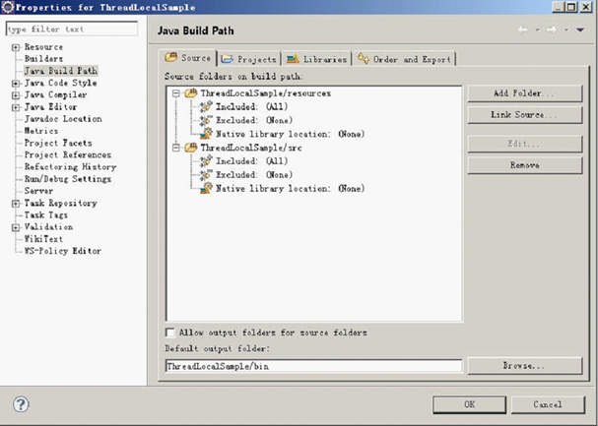Expand the Task Repository node
Viewport: 598px width, 426px height.
(16, 204)
